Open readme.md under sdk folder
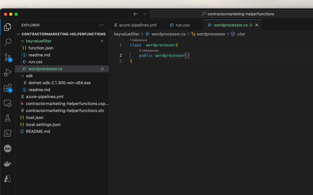Screen dimensions: 313x195 [62, 90]
